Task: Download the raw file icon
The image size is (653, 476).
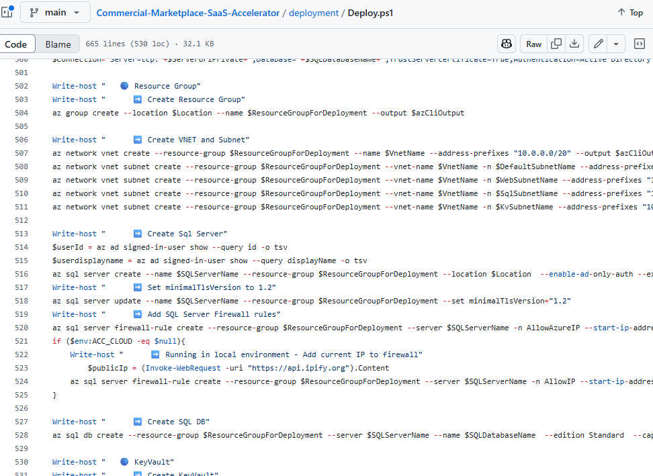Action: pyautogui.click(x=574, y=44)
